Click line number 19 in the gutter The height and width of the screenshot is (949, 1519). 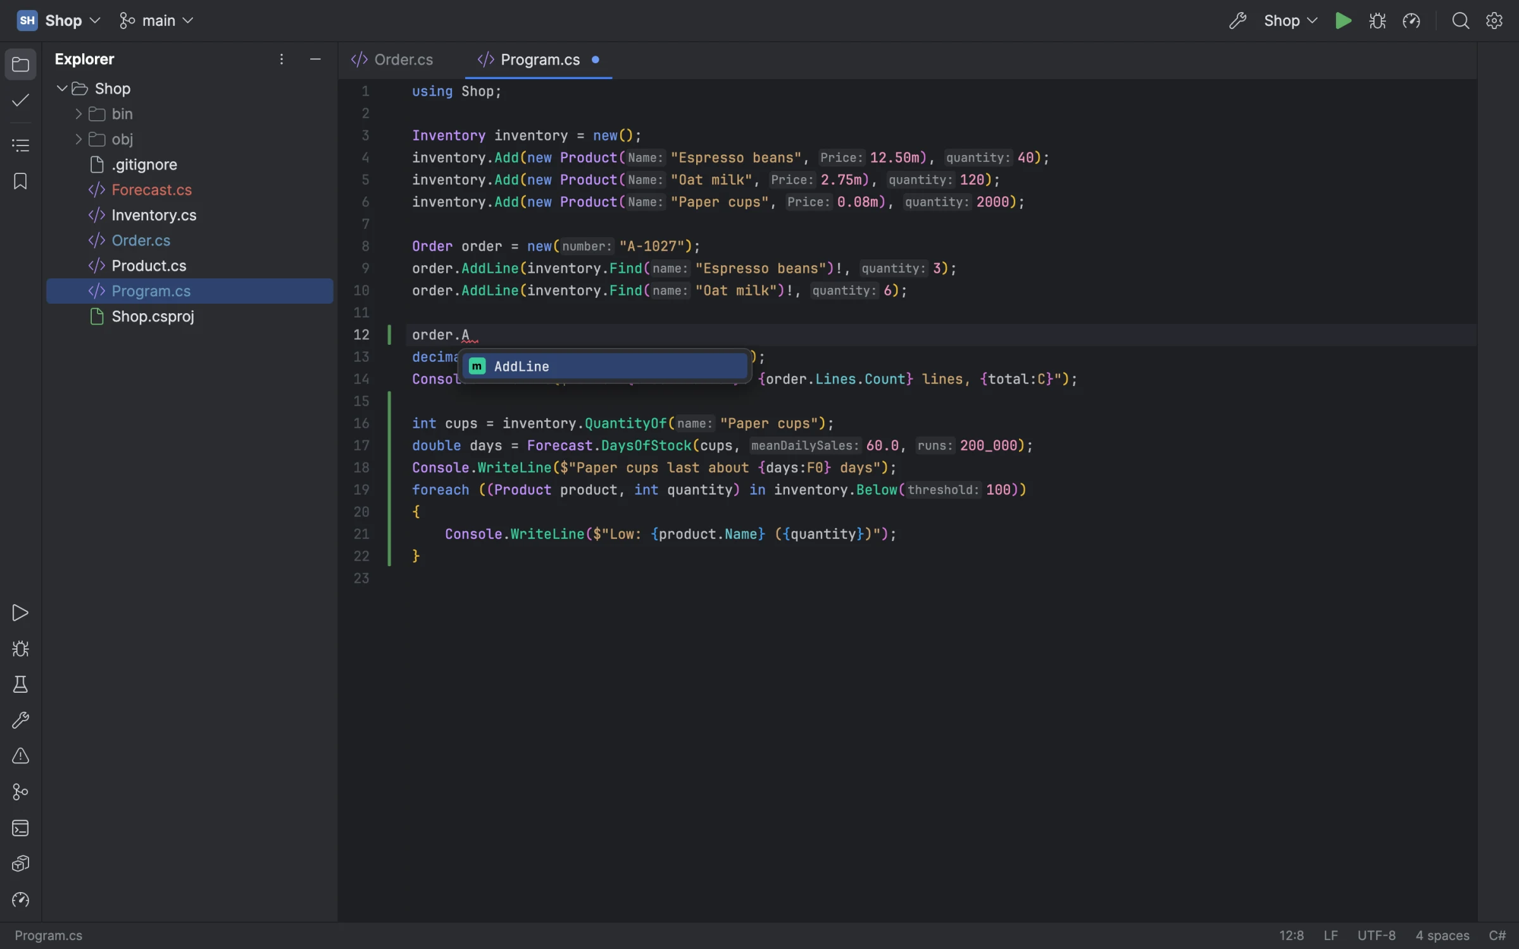[x=361, y=490]
